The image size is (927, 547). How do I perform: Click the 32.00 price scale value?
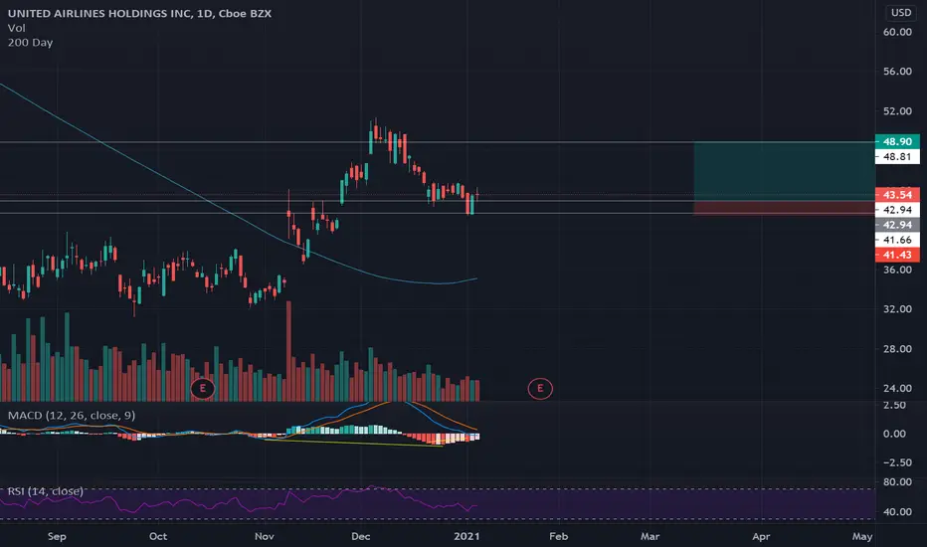[897, 309]
